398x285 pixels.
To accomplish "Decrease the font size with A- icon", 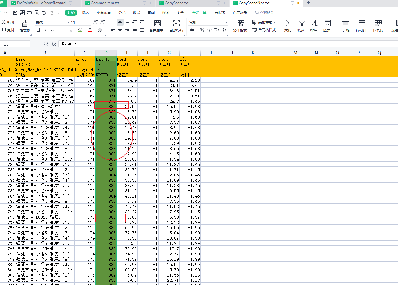I will (103, 22).
